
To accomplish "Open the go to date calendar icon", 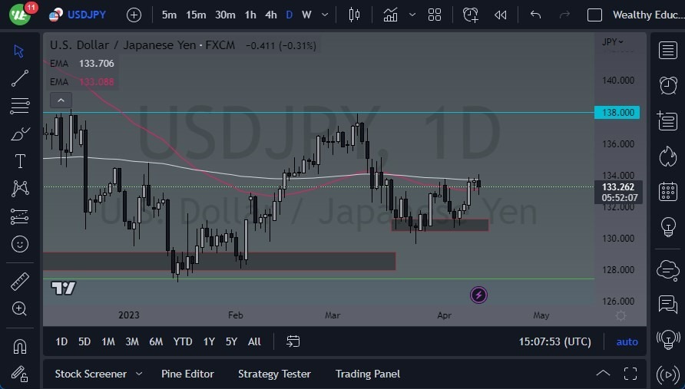I will tap(293, 341).
